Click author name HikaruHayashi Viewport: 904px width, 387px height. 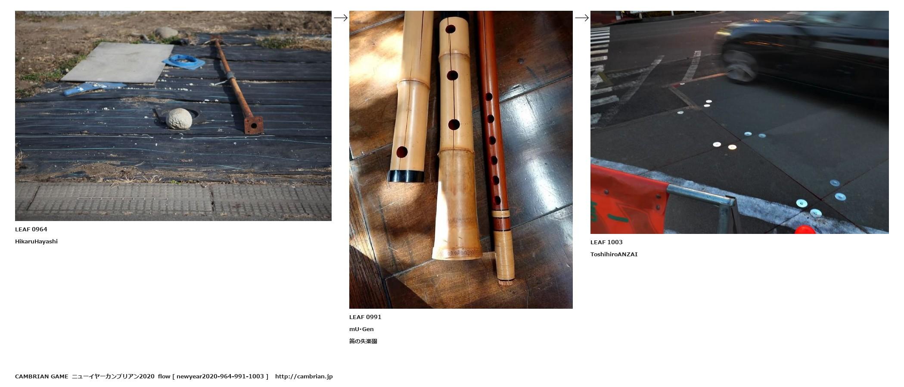coord(36,241)
